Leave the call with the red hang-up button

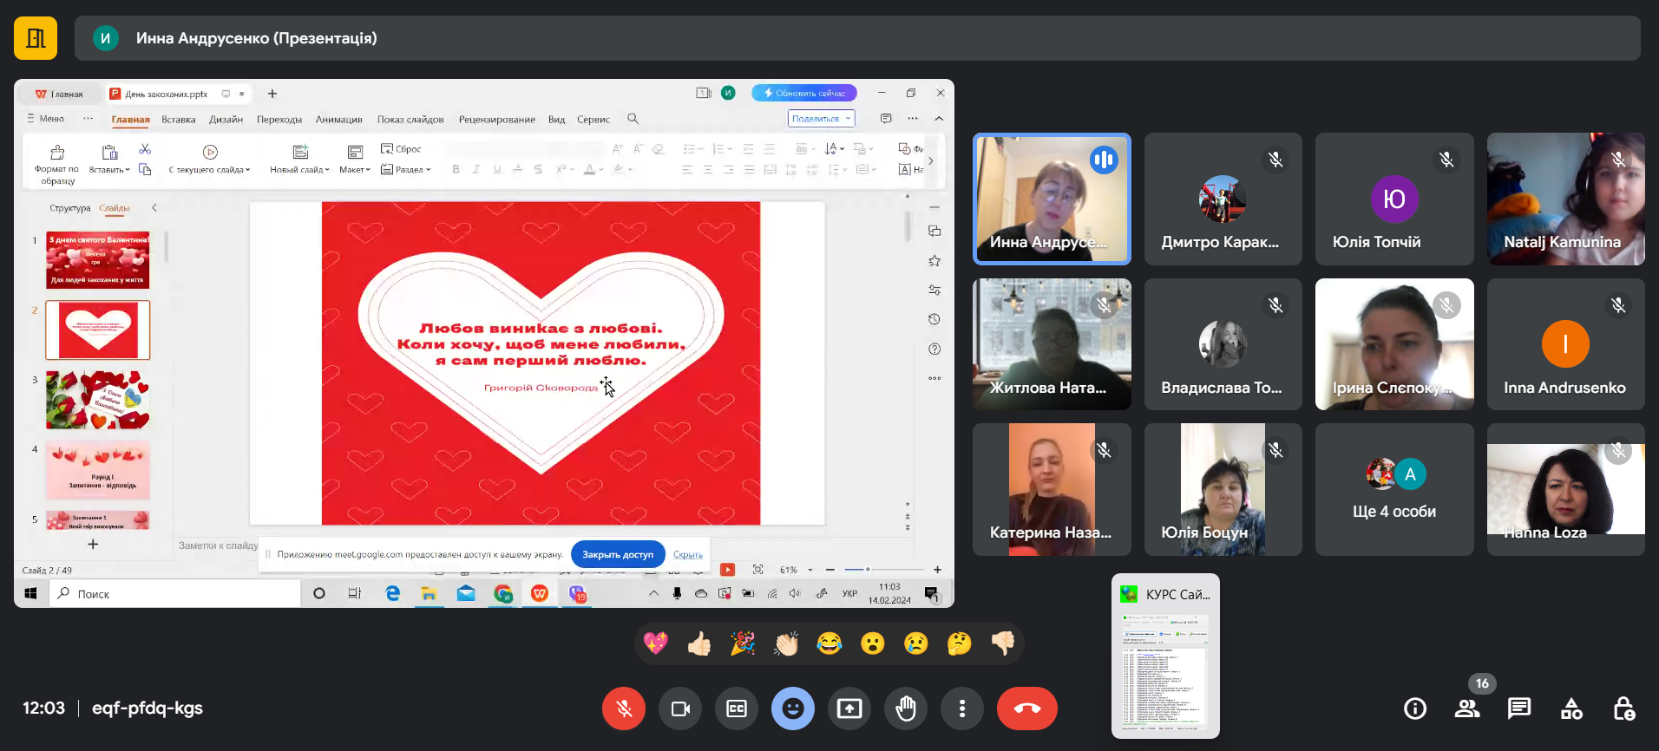(1026, 709)
